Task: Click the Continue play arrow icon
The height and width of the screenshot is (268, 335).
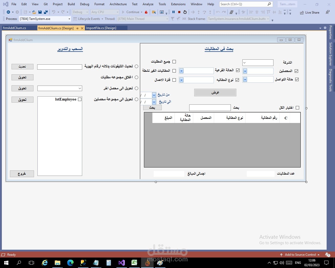Action: coord(124,12)
